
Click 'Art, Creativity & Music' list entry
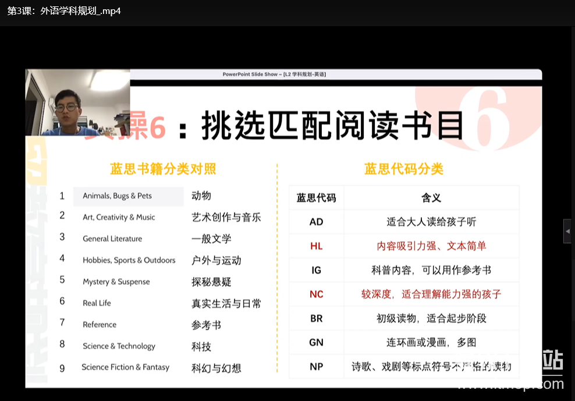tap(119, 217)
